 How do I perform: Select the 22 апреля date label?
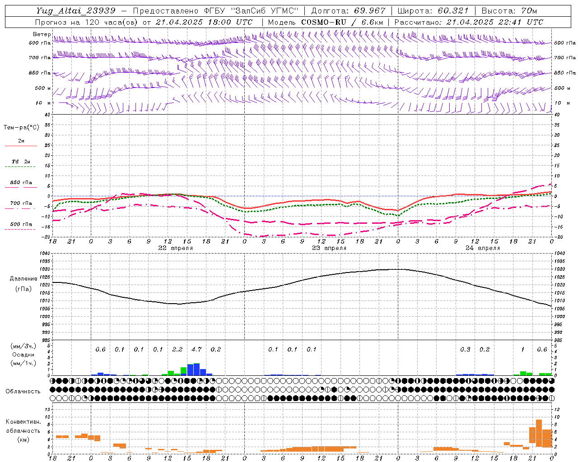coord(175,248)
